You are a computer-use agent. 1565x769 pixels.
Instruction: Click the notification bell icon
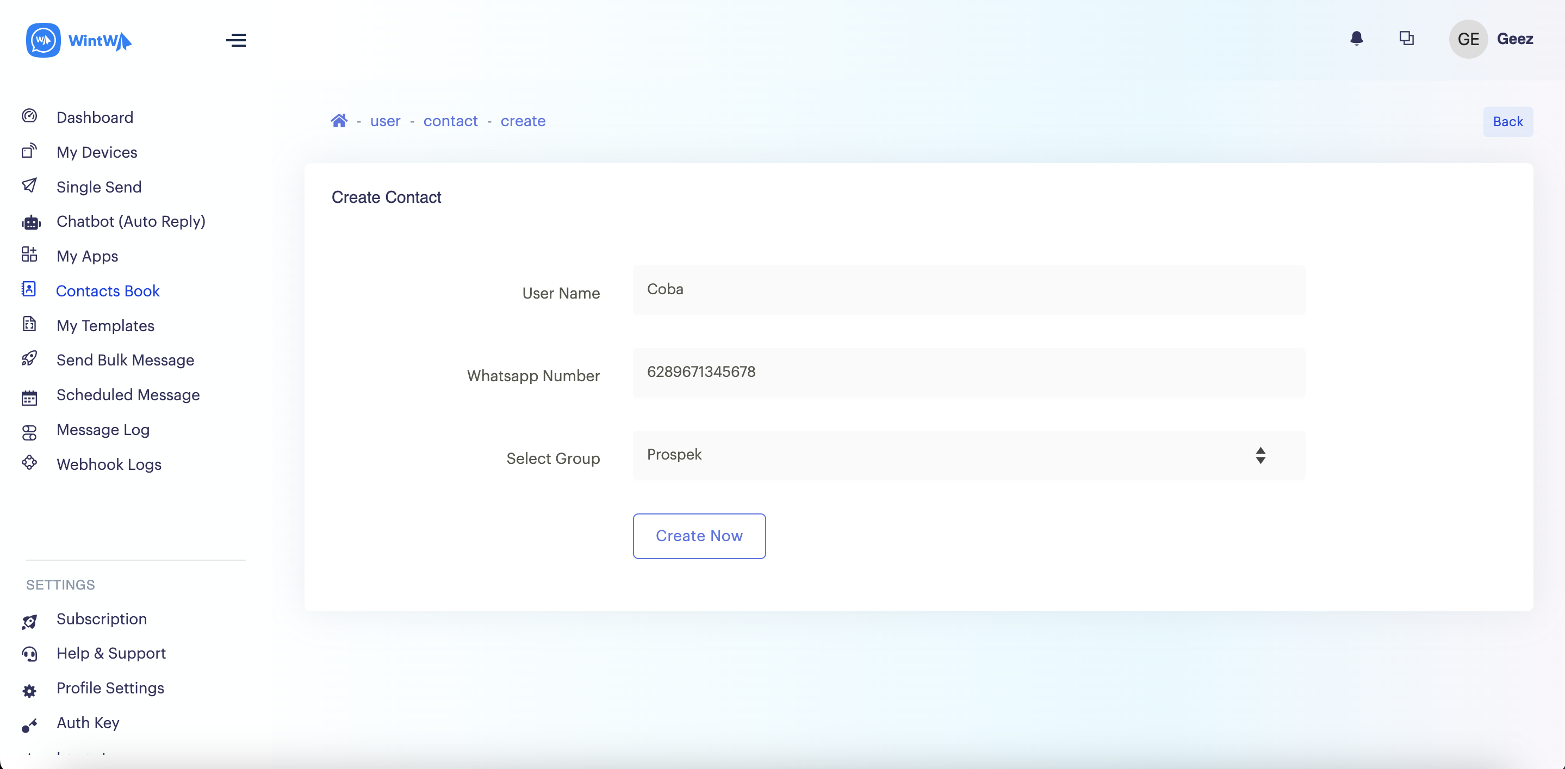tap(1356, 39)
